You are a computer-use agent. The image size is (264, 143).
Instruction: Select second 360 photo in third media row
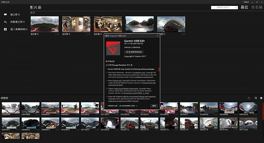pyautogui.click(x=30, y=136)
